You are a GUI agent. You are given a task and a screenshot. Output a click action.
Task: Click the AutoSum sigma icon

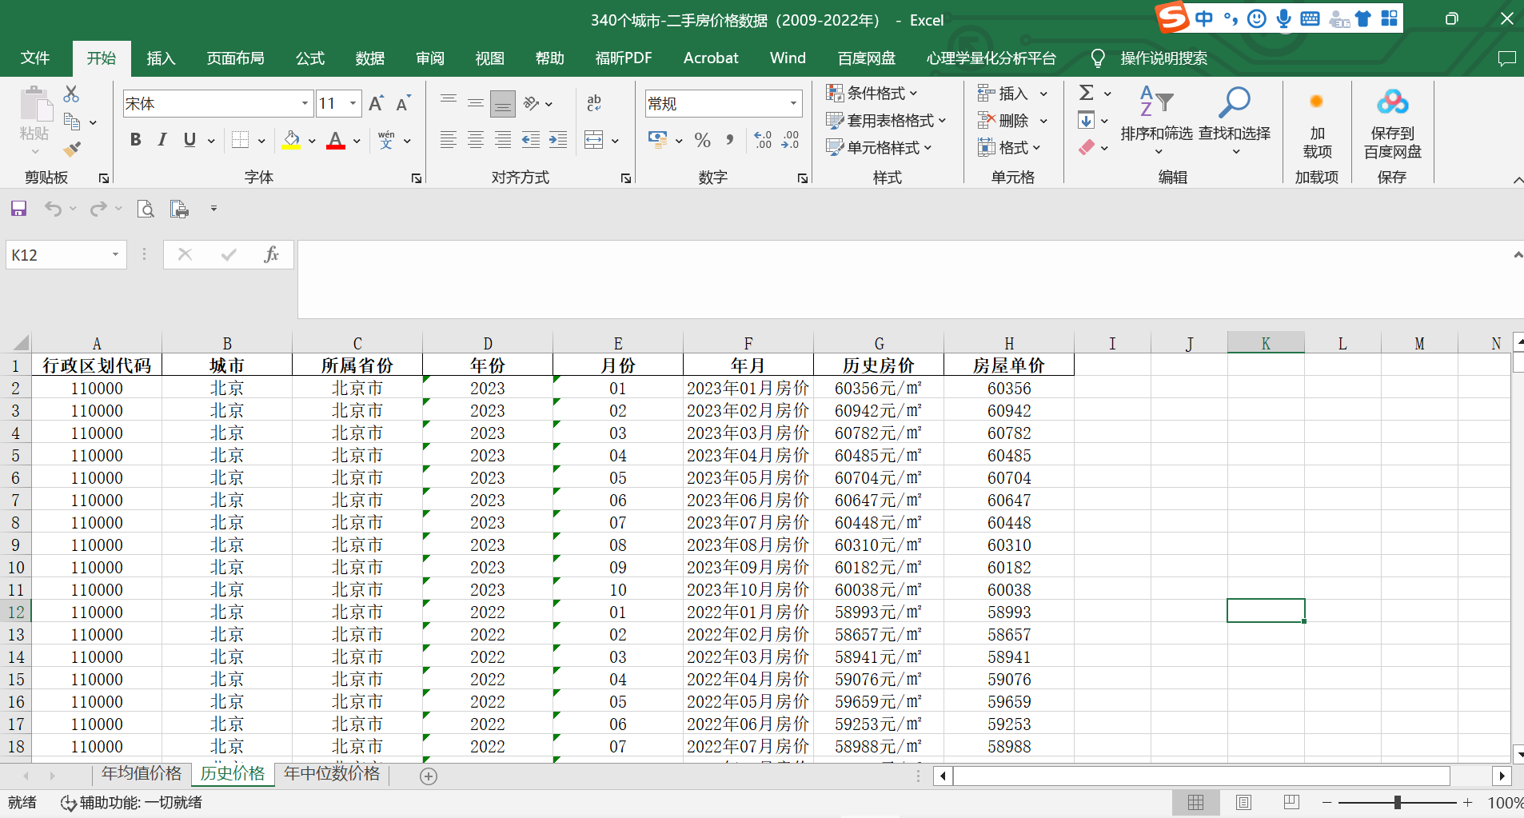[1086, 94]
